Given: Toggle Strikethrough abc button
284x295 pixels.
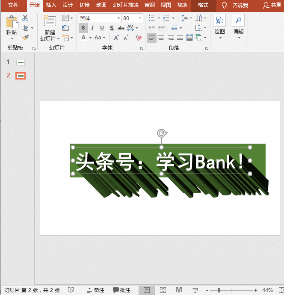Looking at the screenshot, I should tap(121, 28).
